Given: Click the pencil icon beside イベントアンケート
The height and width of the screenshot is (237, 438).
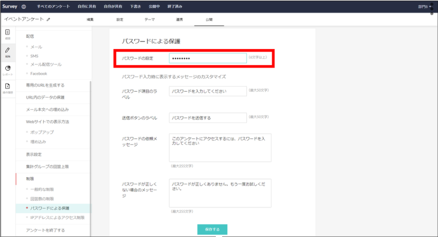Looking at the screenshot, I should click(x=49, y=19).
